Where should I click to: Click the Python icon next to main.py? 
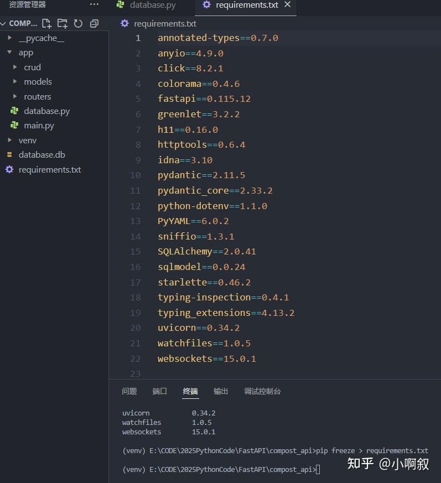coord(16,125)
